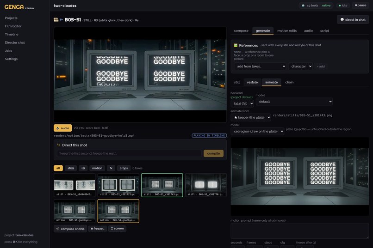Open Film Editor in the sidebar

[13, 26]
